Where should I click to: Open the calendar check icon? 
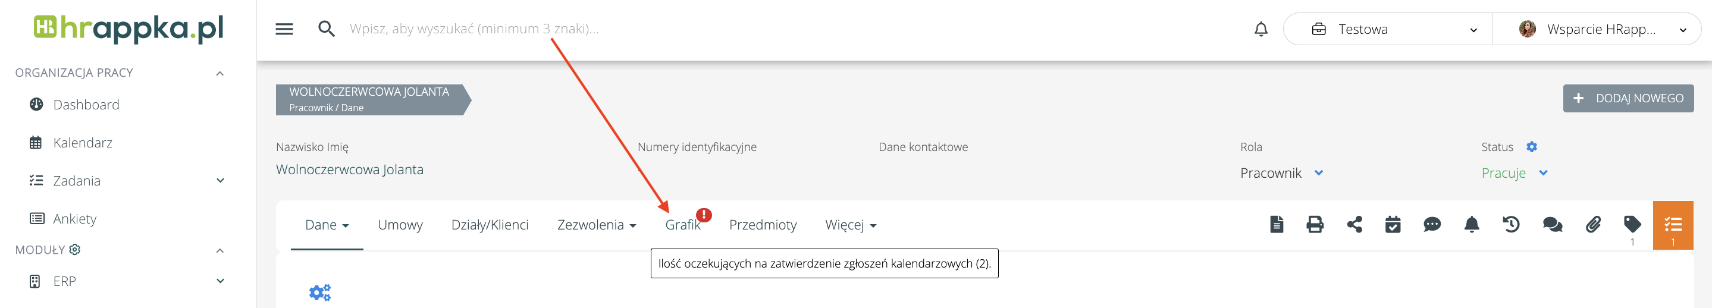(x=1393, y=224)
